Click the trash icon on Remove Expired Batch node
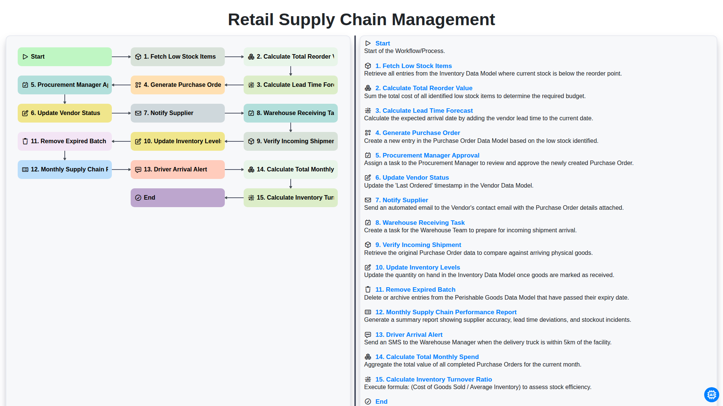Screen dimensions: 723x406 point(25,141)
